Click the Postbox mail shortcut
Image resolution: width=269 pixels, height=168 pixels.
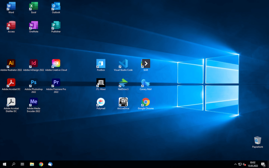coord(101,65)
